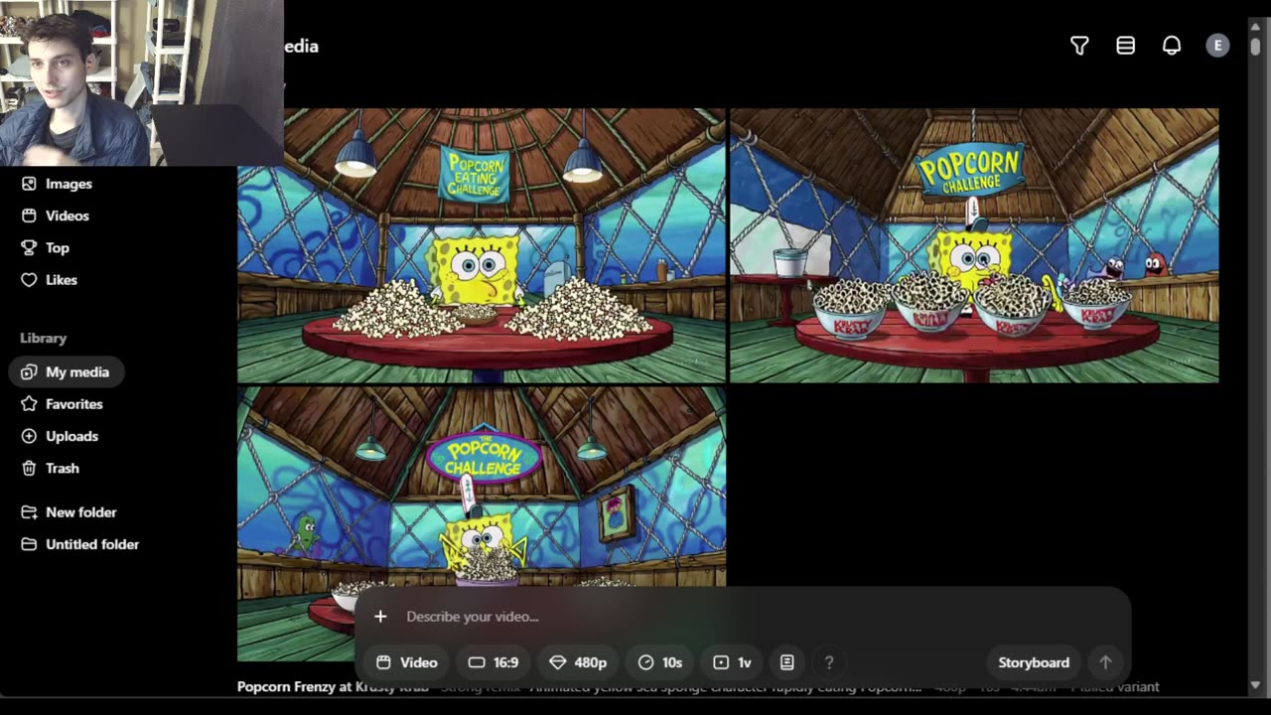The image size is (1271, 715).
Task: Click the plus icon to add media
Action: pyautogui.click(x=380, y=617)
